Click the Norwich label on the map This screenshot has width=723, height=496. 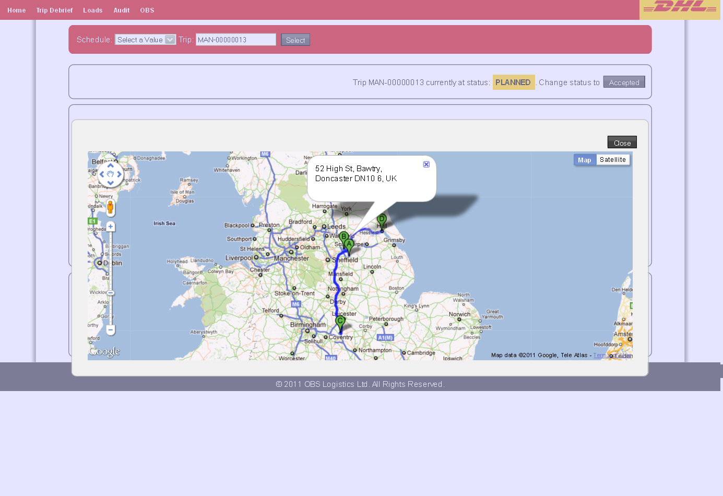point(460,314)
